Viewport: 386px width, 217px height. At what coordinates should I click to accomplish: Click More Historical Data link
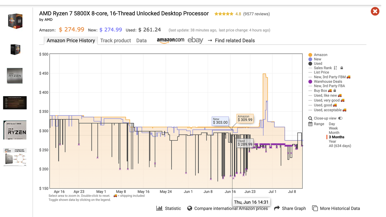pyautogui.click(x=340, y=208)
